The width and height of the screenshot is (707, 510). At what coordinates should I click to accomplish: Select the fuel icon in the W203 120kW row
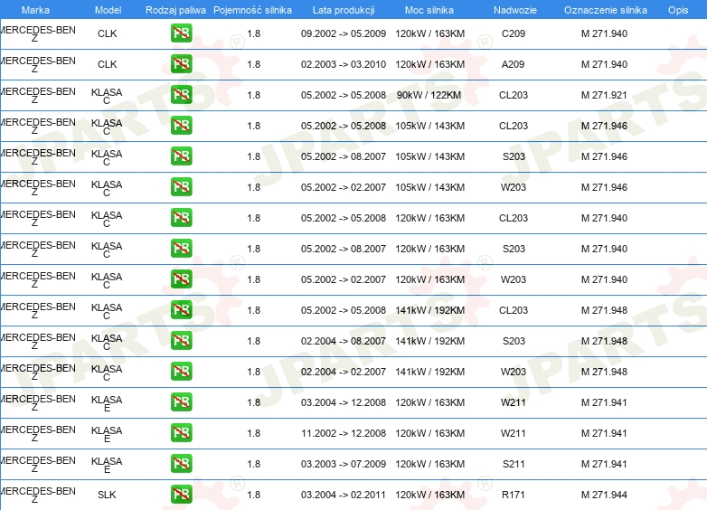181,279
